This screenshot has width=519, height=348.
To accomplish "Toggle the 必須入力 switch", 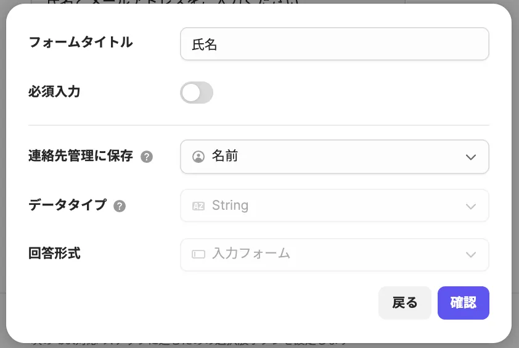I will point(197,93).
